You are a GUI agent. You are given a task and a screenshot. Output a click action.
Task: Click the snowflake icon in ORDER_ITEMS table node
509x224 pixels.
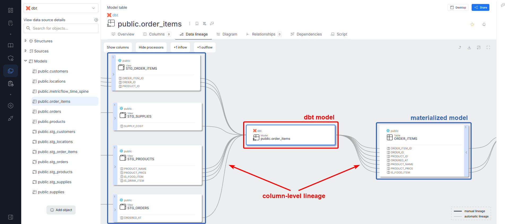click(388, 131)
